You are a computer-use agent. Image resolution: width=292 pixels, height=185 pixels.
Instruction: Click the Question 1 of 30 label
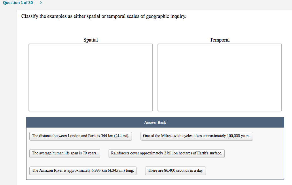coord(18,3)
